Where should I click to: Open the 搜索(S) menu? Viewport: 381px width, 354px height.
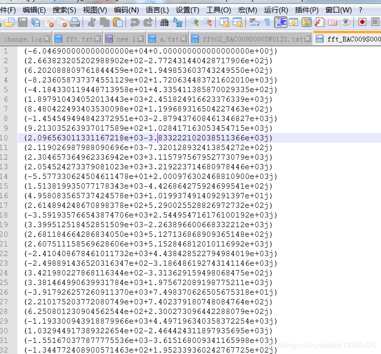[x=64, y=10]
